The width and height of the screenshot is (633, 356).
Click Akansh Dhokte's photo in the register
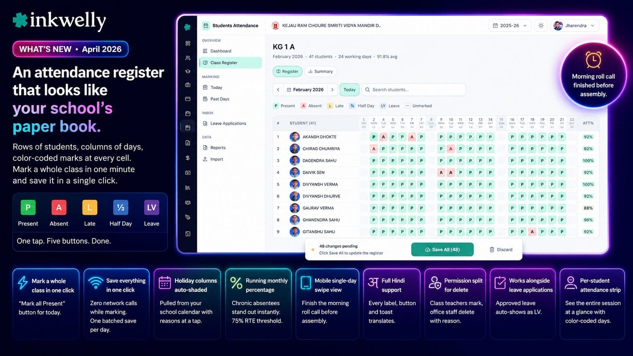tap(295, 137)
